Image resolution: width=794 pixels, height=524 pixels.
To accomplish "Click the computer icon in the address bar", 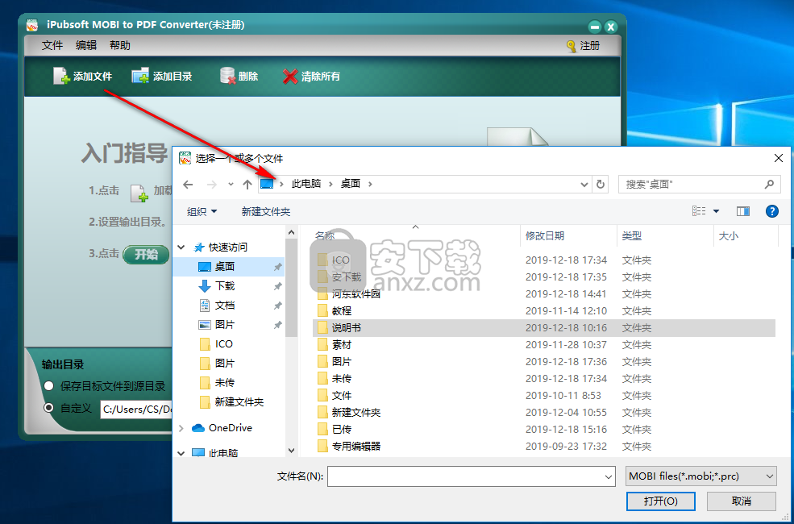I will tap(267, 184).
